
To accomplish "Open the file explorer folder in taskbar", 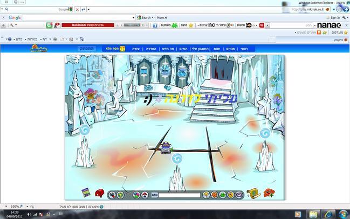I will 313,214.
